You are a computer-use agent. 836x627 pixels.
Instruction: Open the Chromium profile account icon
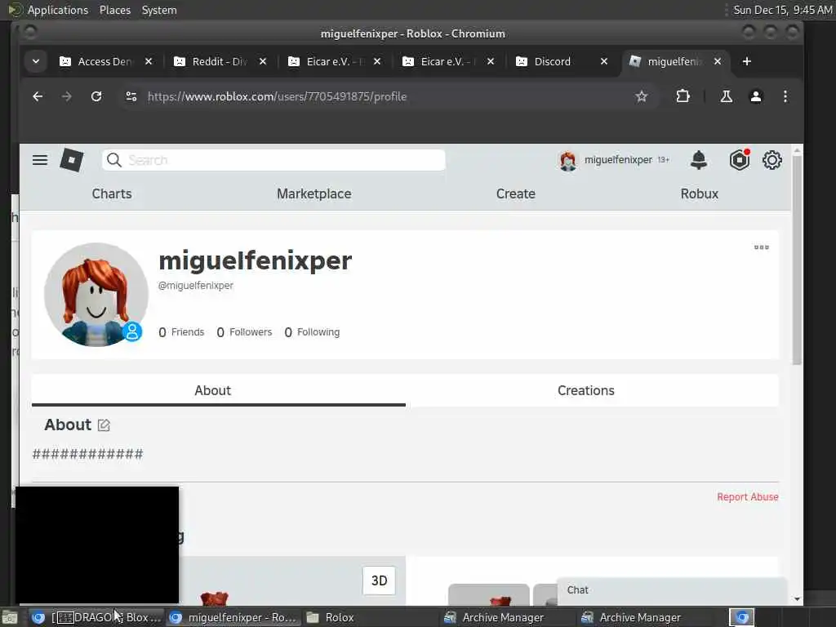756,96
